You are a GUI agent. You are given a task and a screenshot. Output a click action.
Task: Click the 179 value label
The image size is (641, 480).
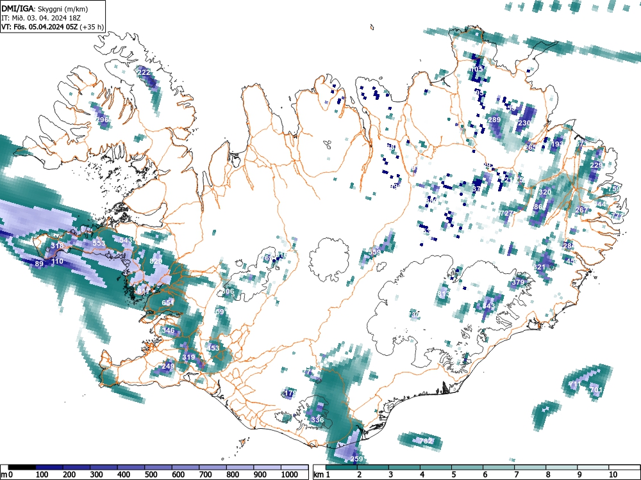290,393
